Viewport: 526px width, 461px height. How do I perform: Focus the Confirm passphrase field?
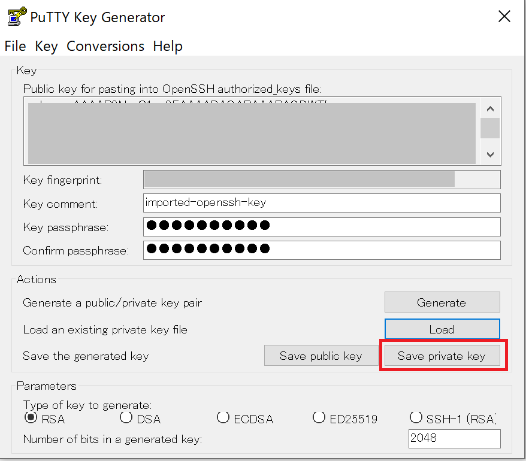point(321,250)
